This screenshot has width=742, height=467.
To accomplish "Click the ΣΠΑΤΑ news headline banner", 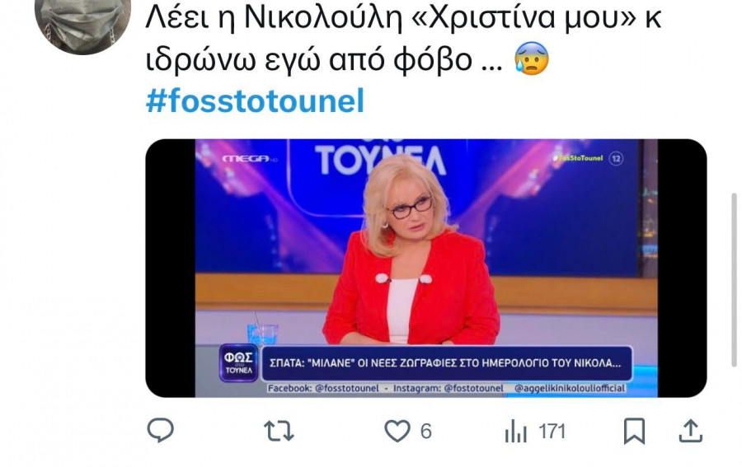I will coord(447,363).
